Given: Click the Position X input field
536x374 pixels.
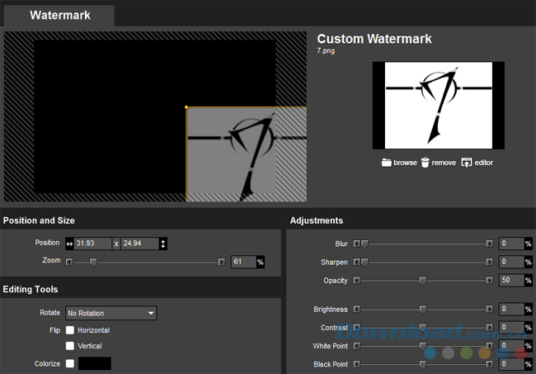Looking at the screenshot, I should pos(92,244).
